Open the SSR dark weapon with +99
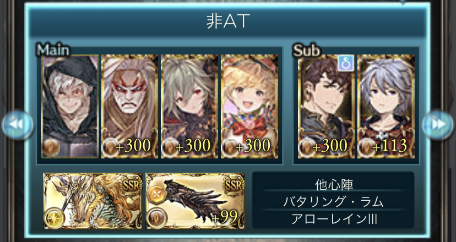This screenshot has height=242, width=456. [x=195, y=201]
